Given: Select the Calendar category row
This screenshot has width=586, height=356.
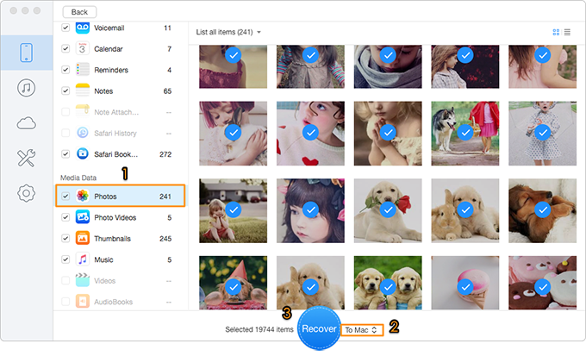Looking at the screenshot, I should (120, 48).
